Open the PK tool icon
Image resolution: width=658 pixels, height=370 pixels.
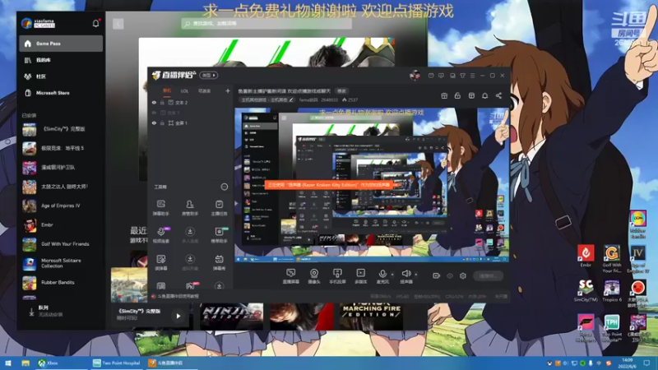[x=190, y=286]
